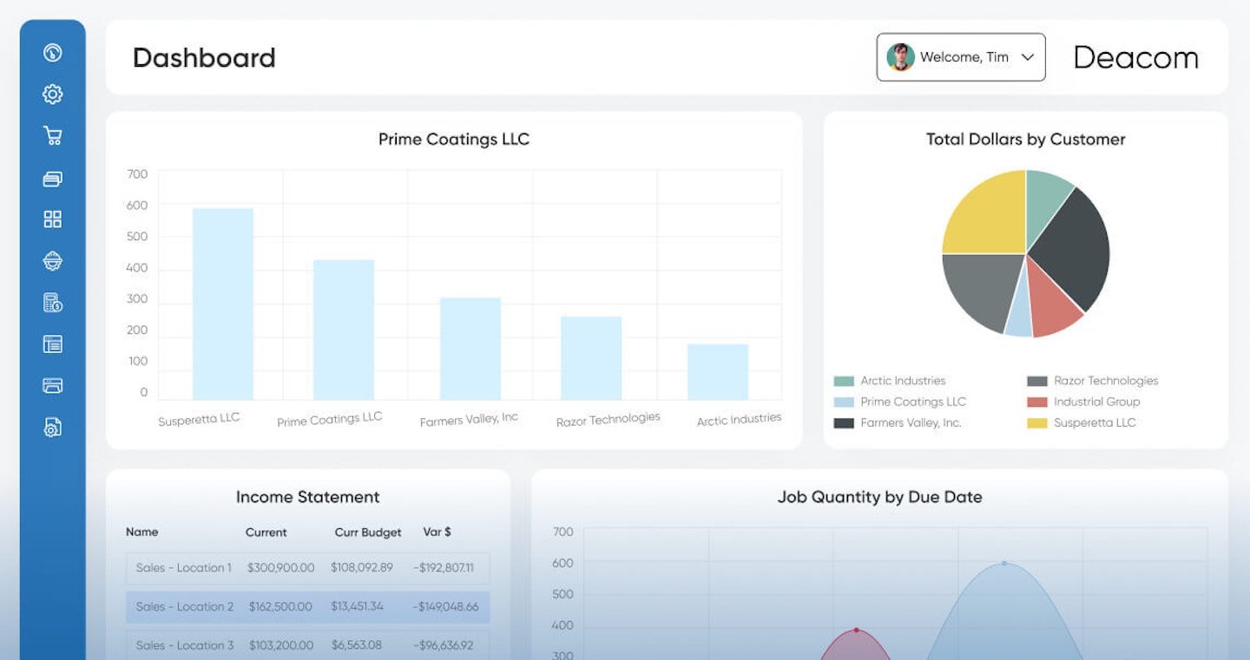Click the blue peak data point on line chart

coord(1004,564)
